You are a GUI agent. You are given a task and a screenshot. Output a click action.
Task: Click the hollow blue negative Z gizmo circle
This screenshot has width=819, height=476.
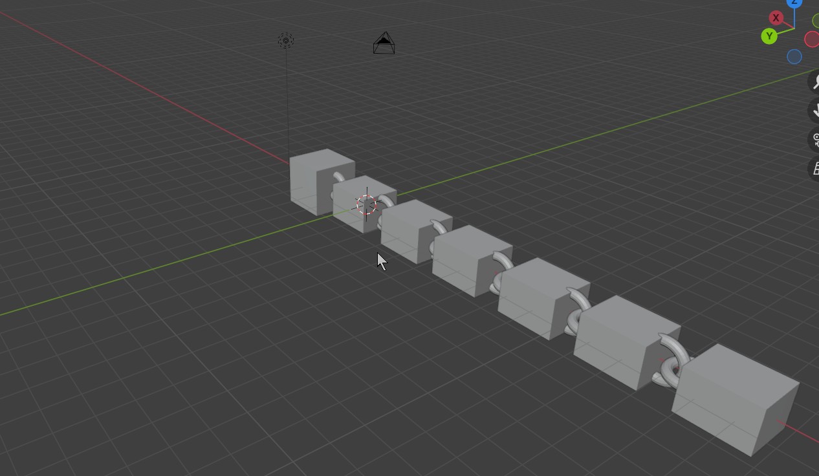[x=794, y=57]
